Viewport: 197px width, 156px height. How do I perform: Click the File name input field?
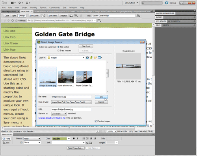click(x=71, y=97)
